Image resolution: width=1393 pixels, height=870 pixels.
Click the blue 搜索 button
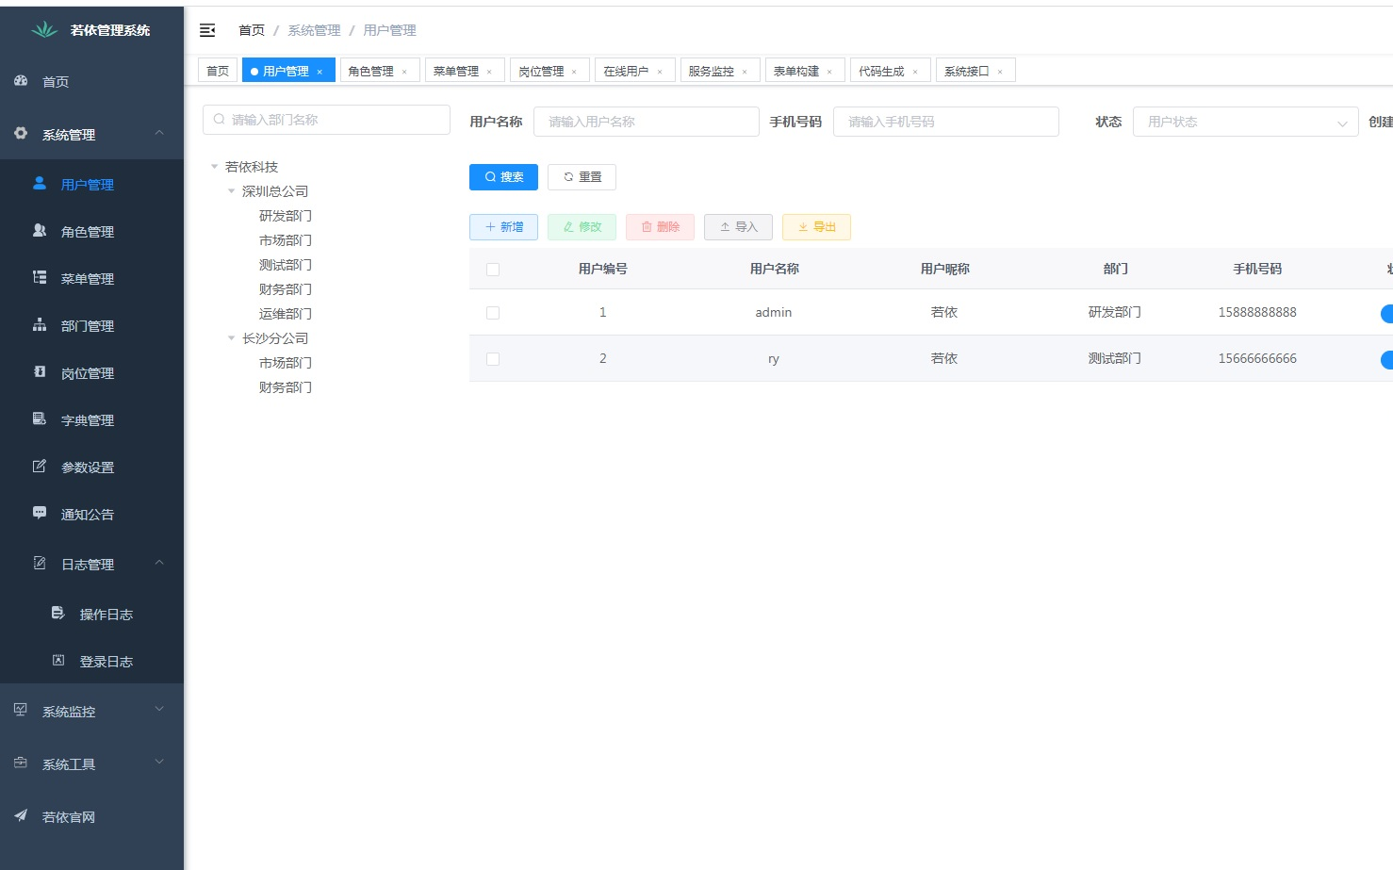click(503, 177)
